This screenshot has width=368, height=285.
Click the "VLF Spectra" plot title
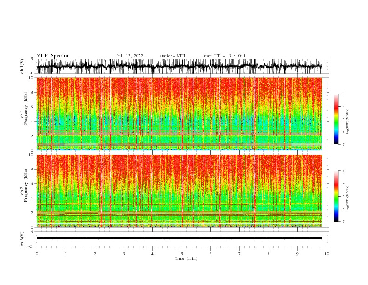[53, 56]
